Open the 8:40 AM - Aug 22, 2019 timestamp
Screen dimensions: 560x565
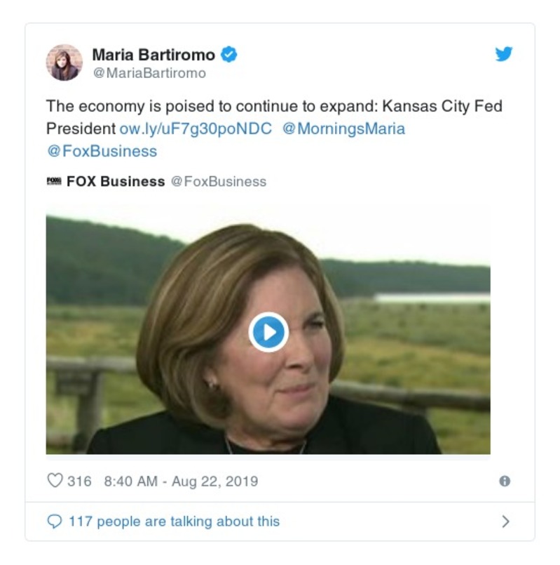point(181,481)
